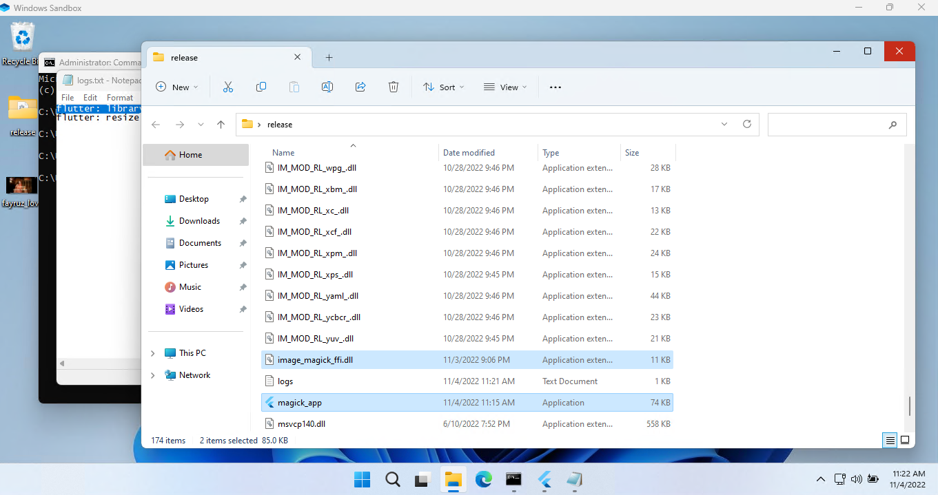The width and height of the screenshot is (938, 495).
Task: Expand This PC in the sidebar
Action: 152,352
